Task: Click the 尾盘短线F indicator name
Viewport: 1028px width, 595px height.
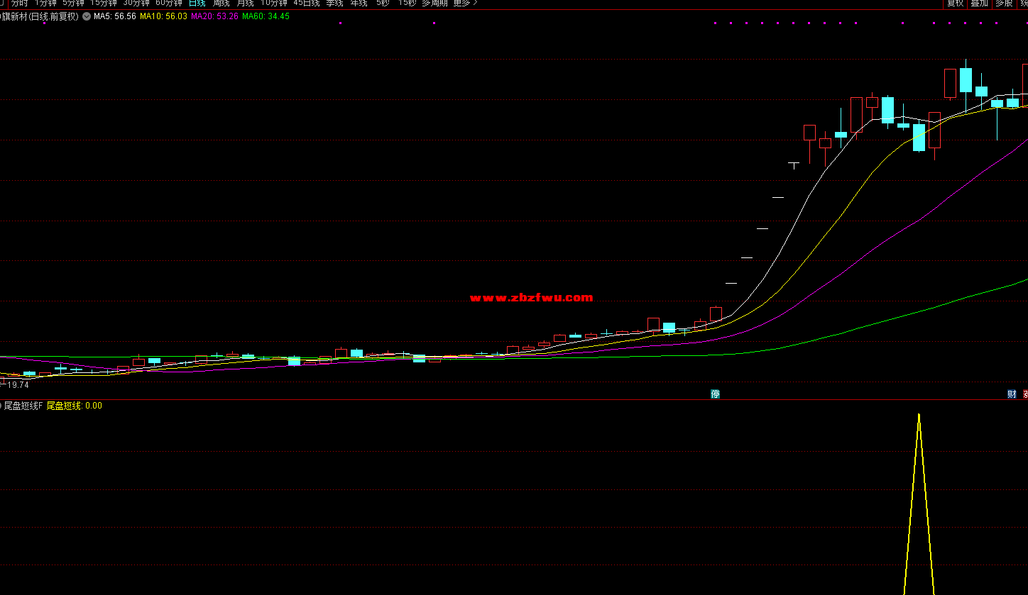Action: [23, 406]
